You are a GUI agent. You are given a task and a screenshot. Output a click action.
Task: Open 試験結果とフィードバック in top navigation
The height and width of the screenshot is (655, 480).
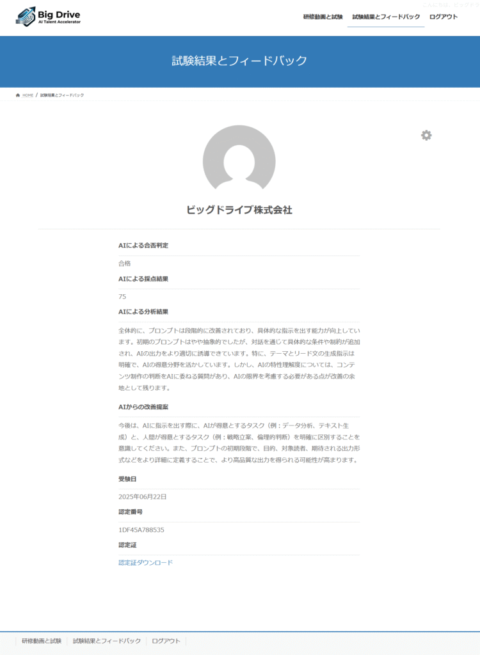(x=386, y=17)
